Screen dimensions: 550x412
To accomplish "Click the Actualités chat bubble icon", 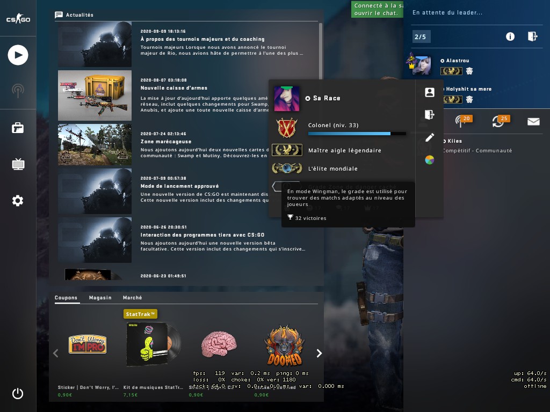I will click(x=59, y=14).
